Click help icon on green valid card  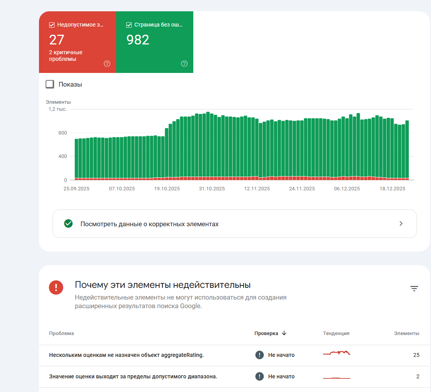tap(184, 64)
